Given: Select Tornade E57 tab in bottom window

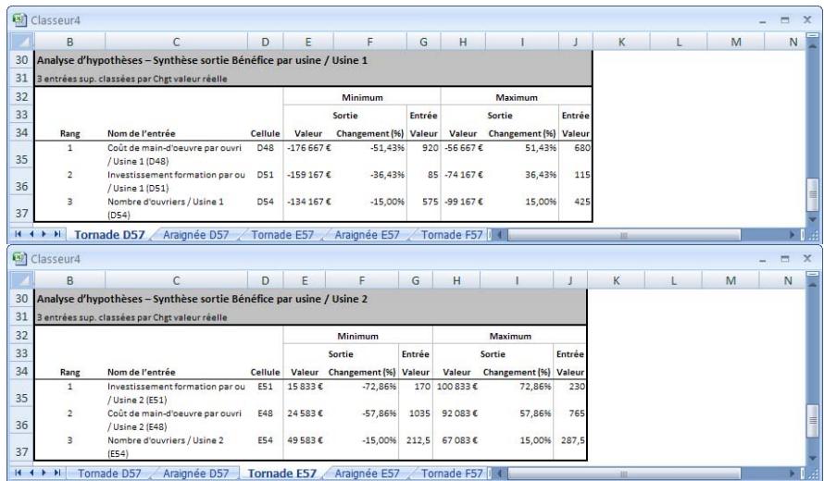Looking at the screenshot, I should 282,473.
